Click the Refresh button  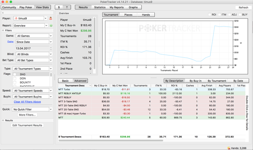tap(243, 8)
